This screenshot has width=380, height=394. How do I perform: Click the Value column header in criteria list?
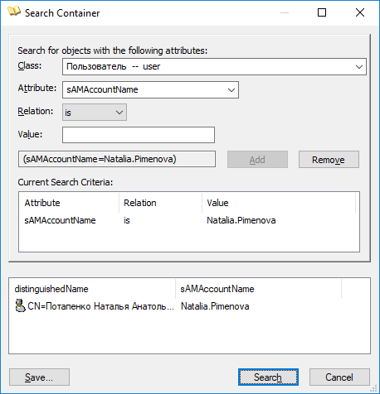pyautogui.click(x=279, y=203)
